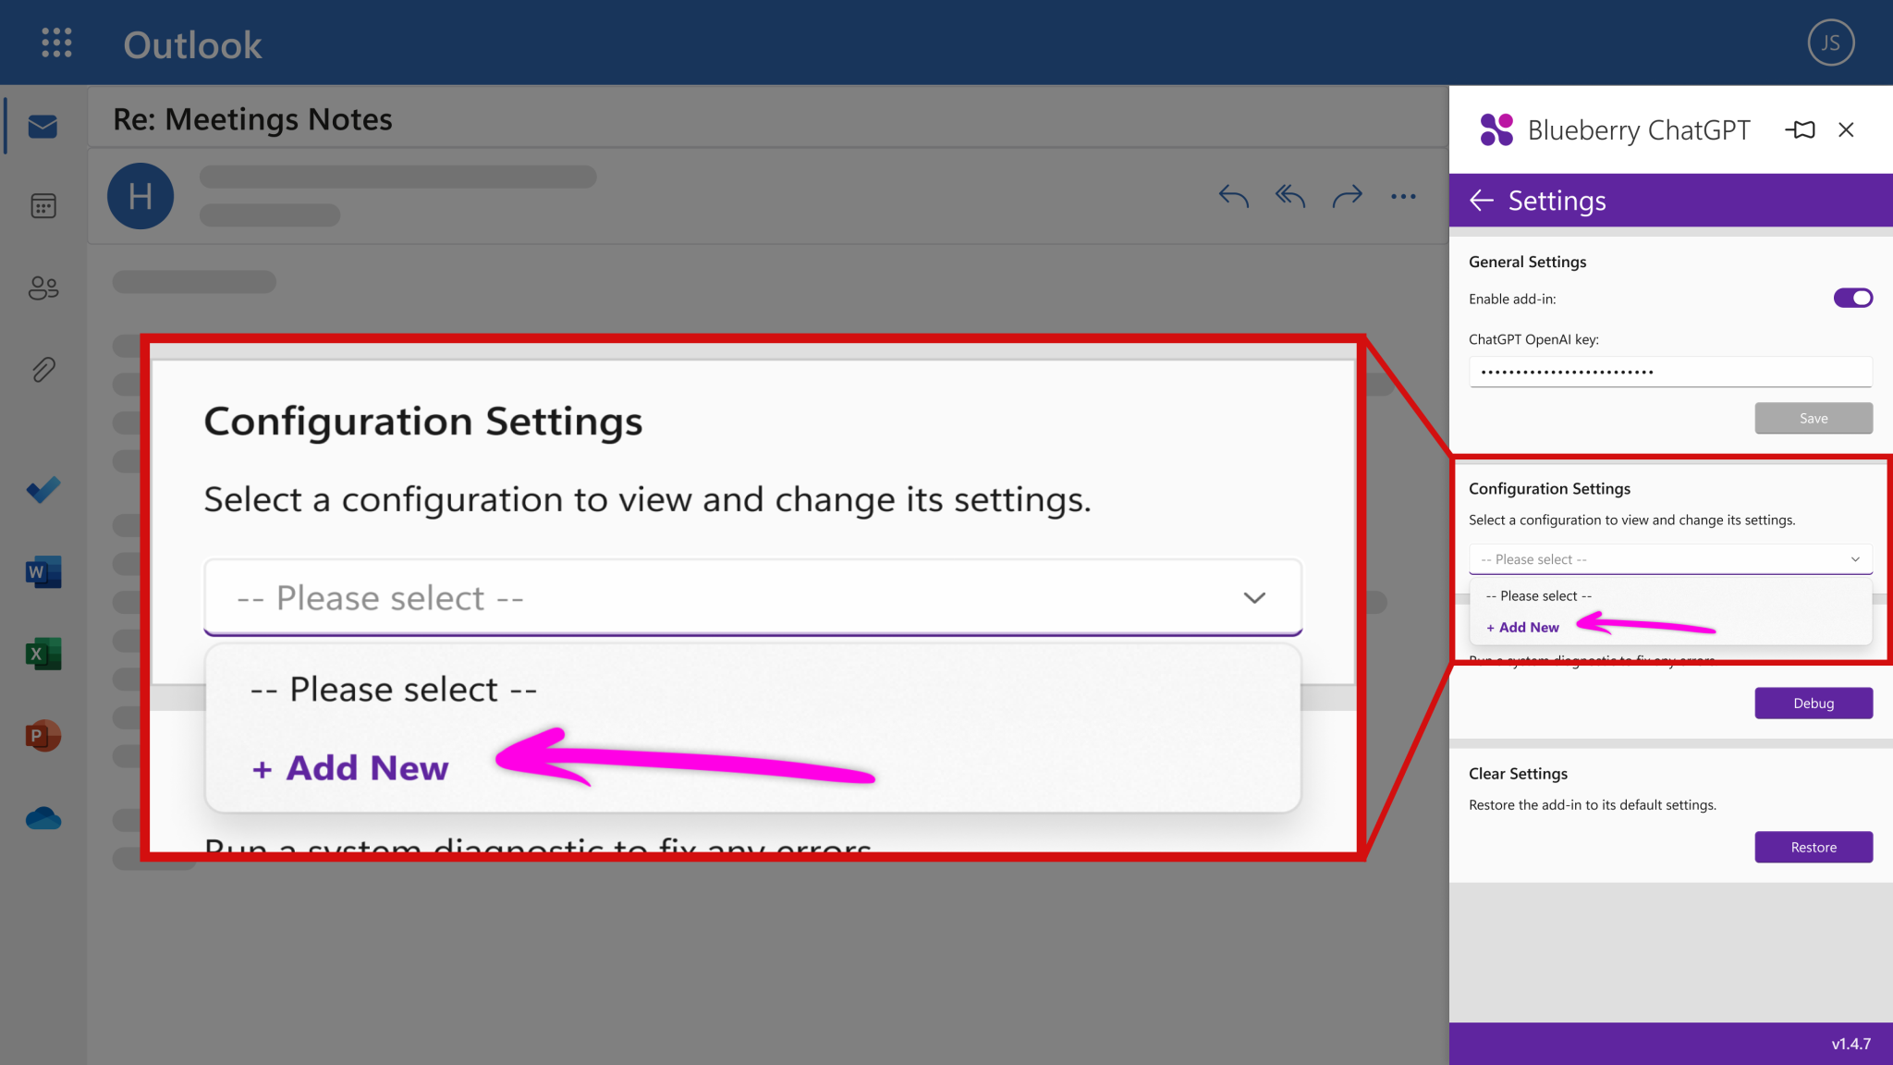Click Restore to reset add-in settings

coord(1813,847)
